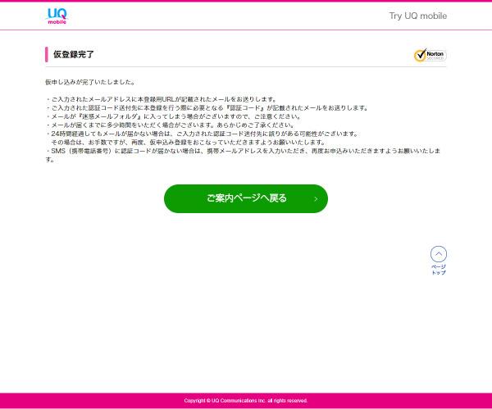Click the line about 『認証コード』 mail
The height and width of the screenshot is (409, 492).
pos(207,108)
